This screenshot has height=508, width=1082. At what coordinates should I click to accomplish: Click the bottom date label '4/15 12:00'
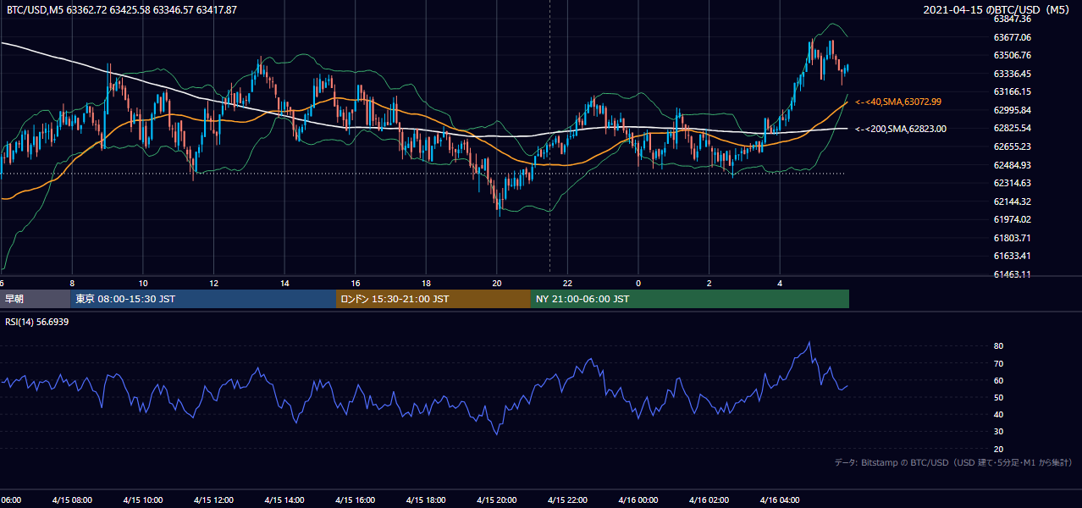click(213, 500)
